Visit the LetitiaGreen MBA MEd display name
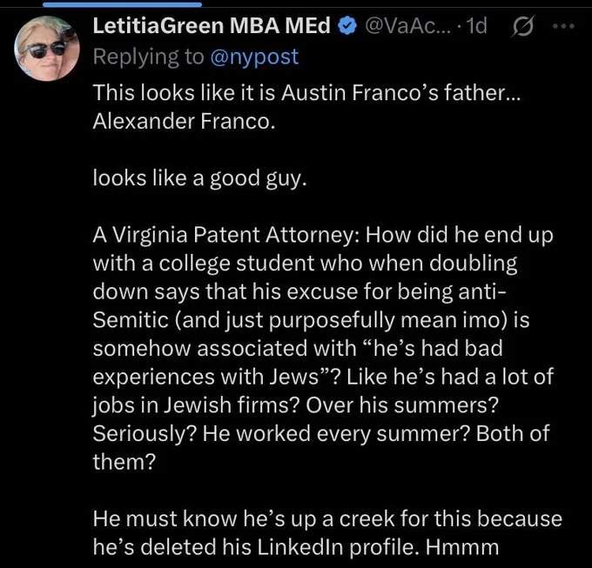Screen dimensions: 592x568 [212, 26]
